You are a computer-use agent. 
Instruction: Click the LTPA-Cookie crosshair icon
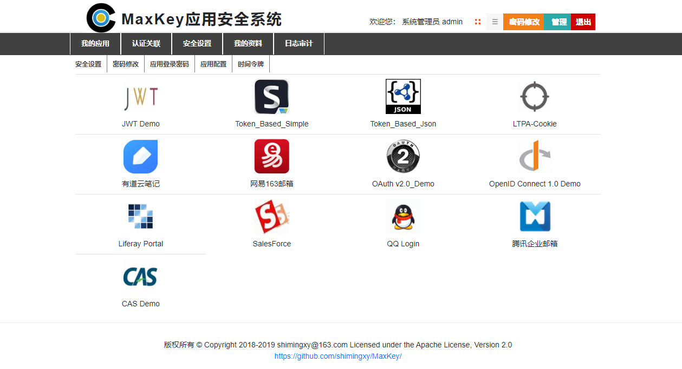pos(535,97)
